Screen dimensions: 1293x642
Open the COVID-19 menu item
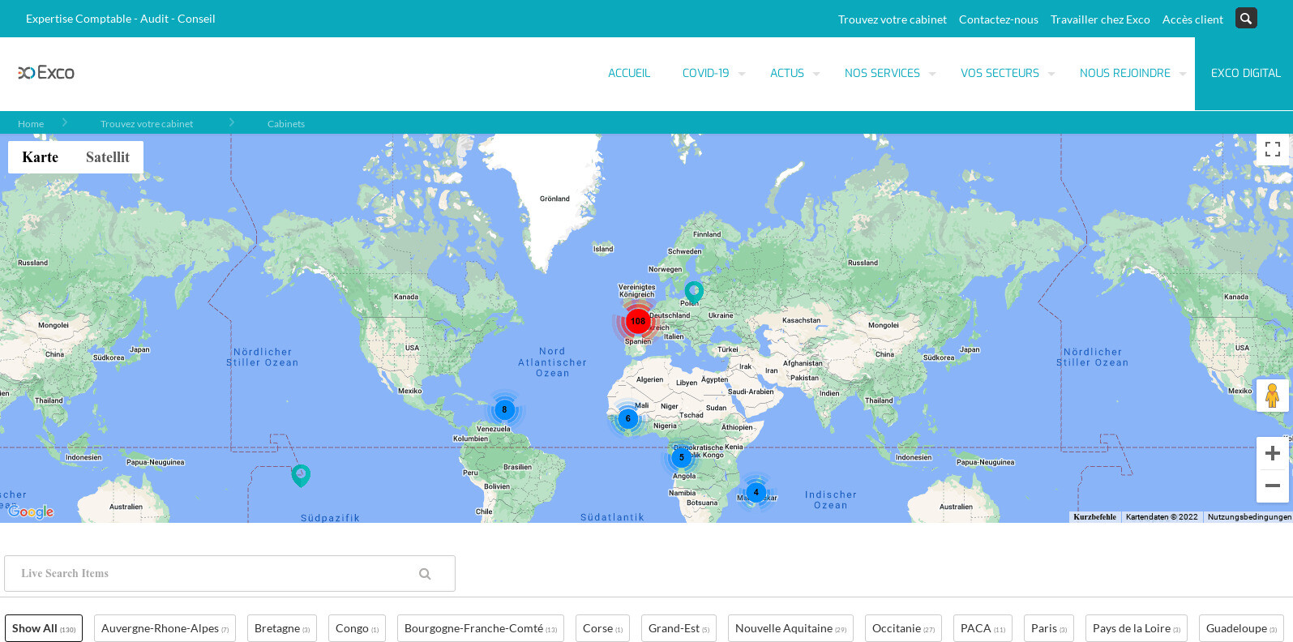pos(705,73)
